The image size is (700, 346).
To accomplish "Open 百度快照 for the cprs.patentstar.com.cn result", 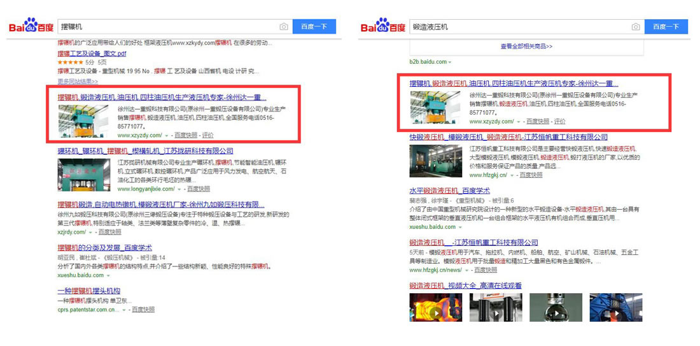I will tap(143, 310).
